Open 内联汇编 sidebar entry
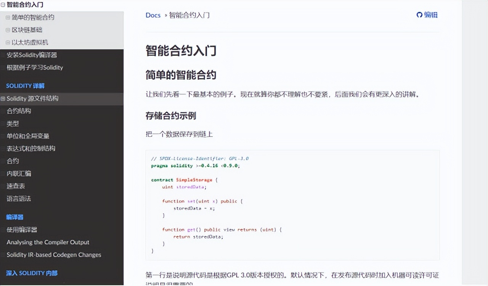488x286 pixels. tap(19, 174)
